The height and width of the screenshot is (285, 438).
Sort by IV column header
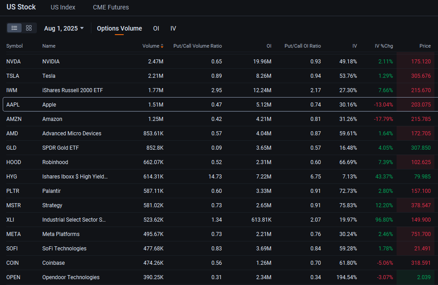[x=354, y=46]
